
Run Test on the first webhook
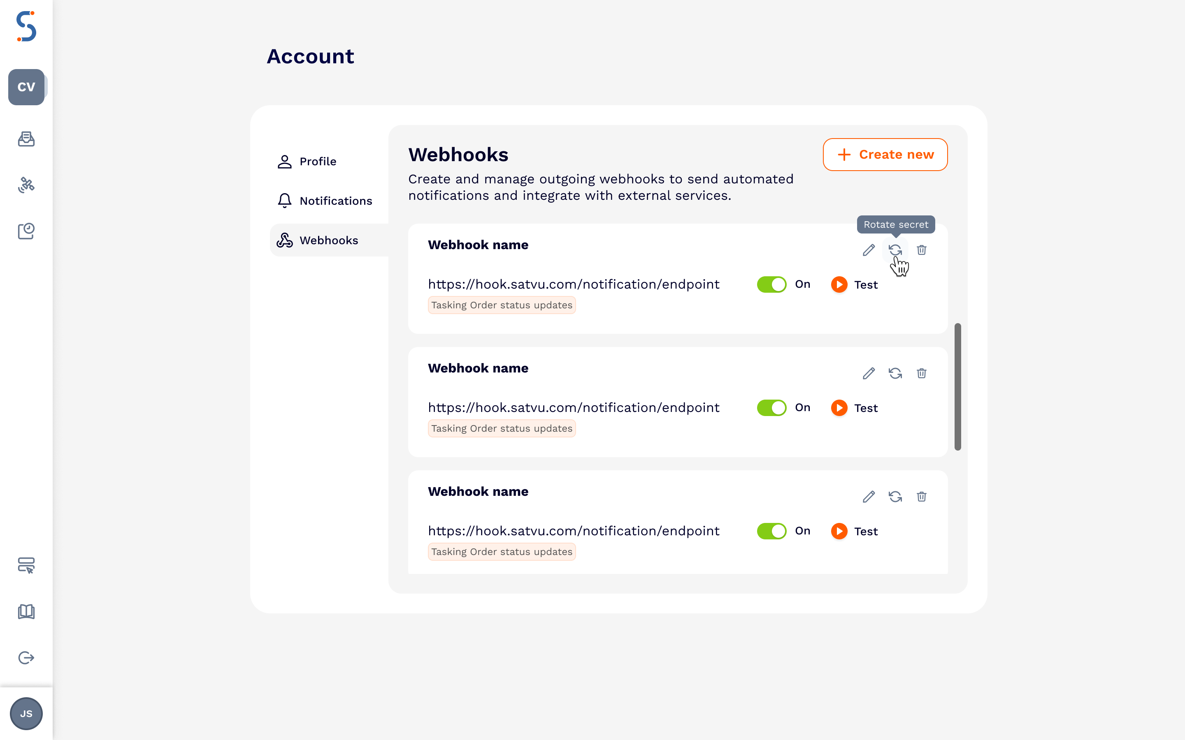[854, 284]
